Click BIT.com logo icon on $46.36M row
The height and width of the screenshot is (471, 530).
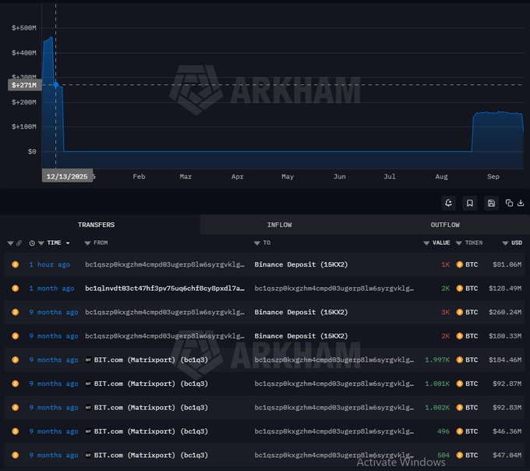point(88,431)
